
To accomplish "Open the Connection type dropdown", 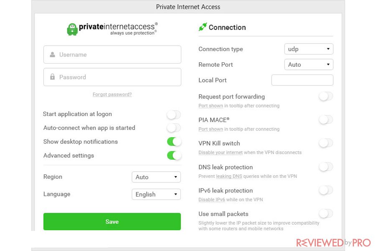I will tap(309, 49).
